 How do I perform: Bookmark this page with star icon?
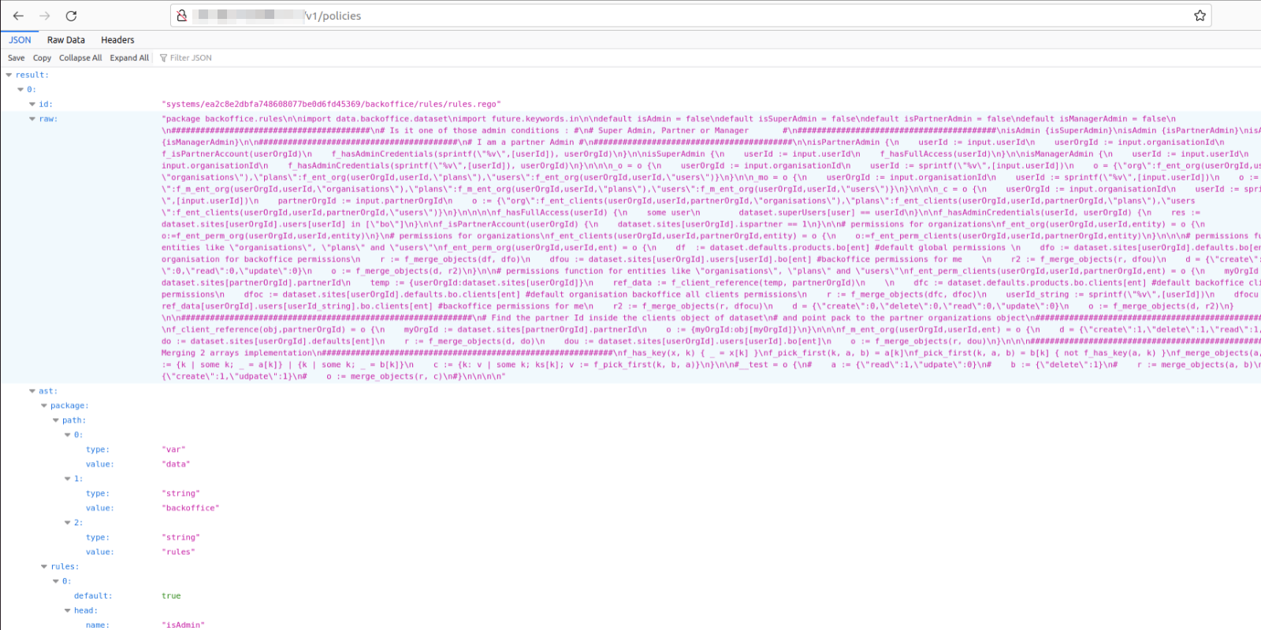tap(1200, 16)
